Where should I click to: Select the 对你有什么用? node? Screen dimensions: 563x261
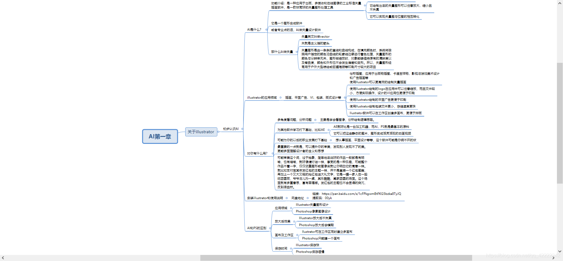[257, 154]
